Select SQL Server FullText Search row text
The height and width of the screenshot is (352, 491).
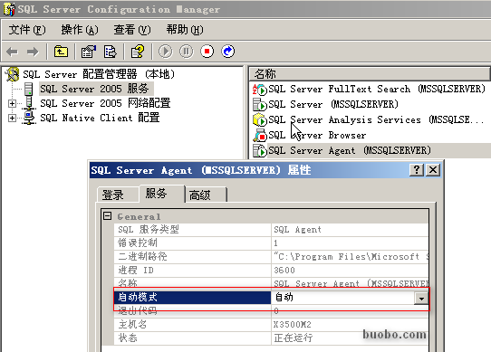(377, 90)
